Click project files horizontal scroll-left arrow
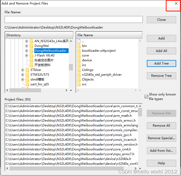 7,169
